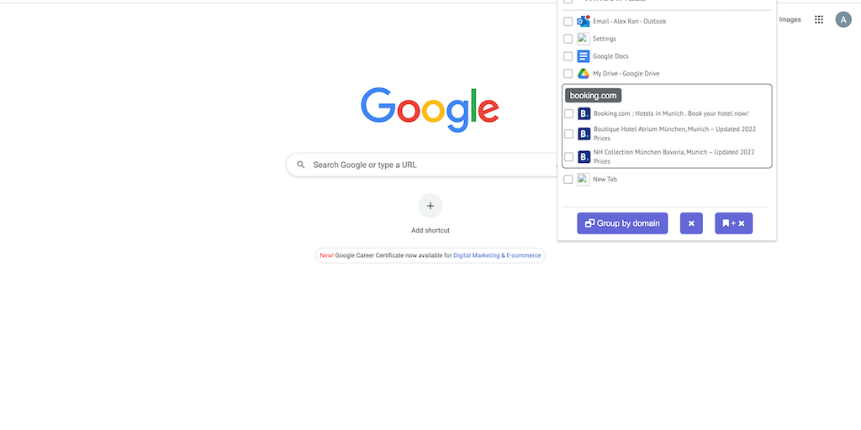Click the account avatar with letter A

843,20
